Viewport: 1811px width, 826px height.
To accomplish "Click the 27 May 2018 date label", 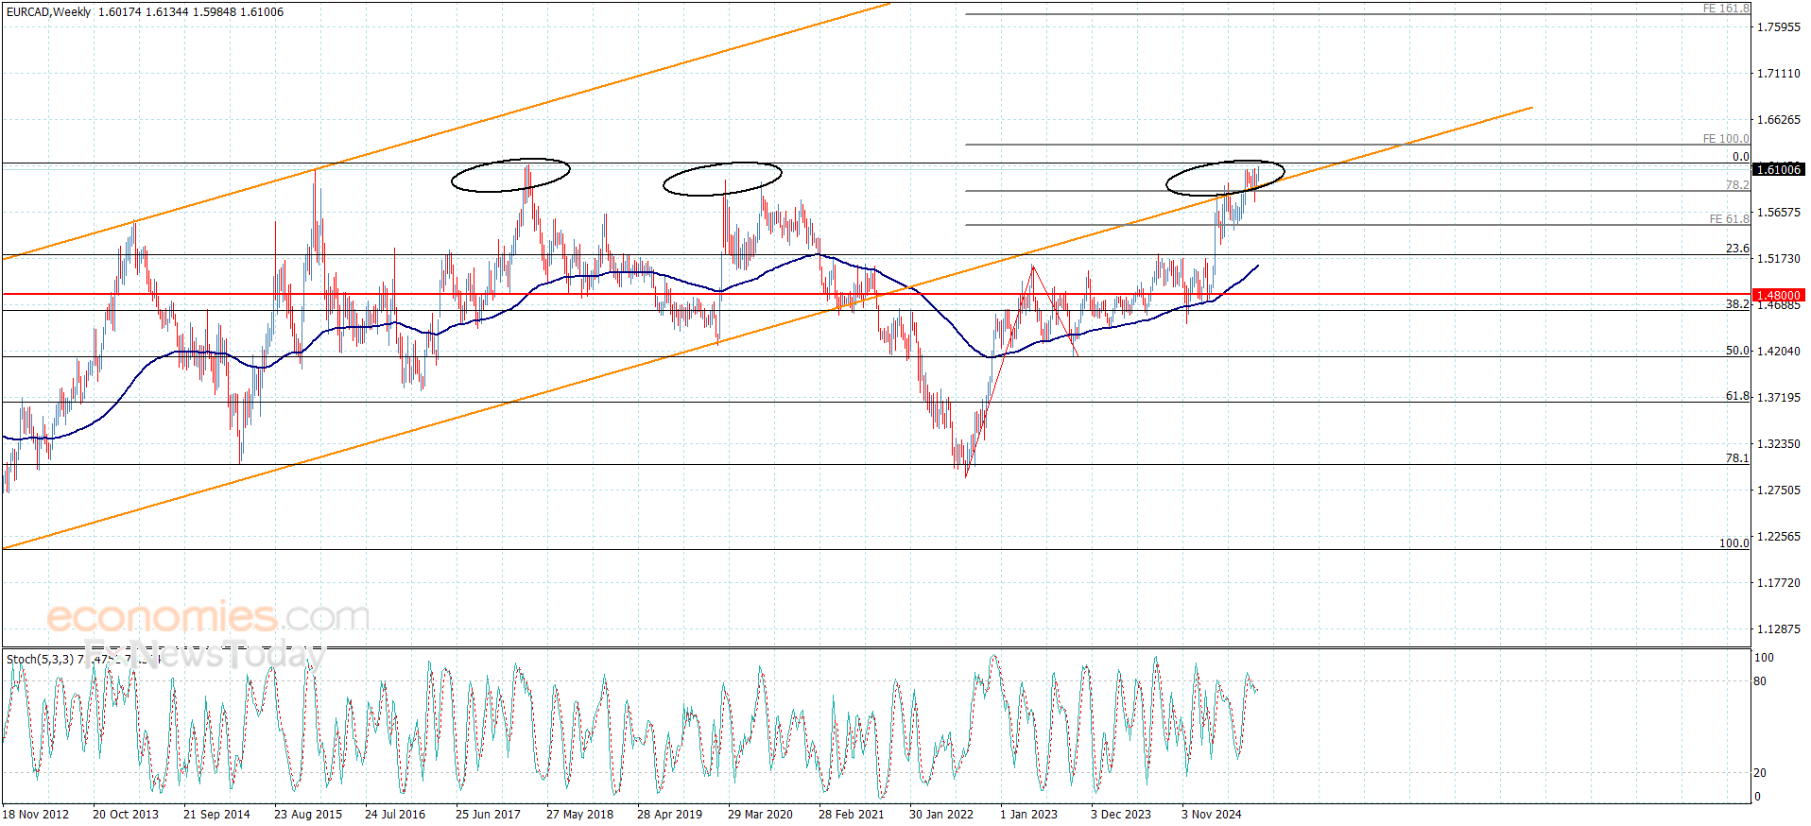I will (x=579, y=815).
